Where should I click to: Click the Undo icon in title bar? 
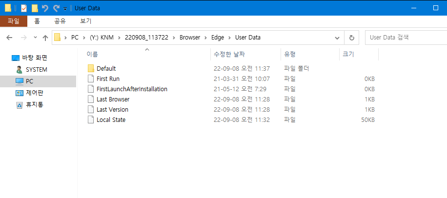(x=45, y=8)
